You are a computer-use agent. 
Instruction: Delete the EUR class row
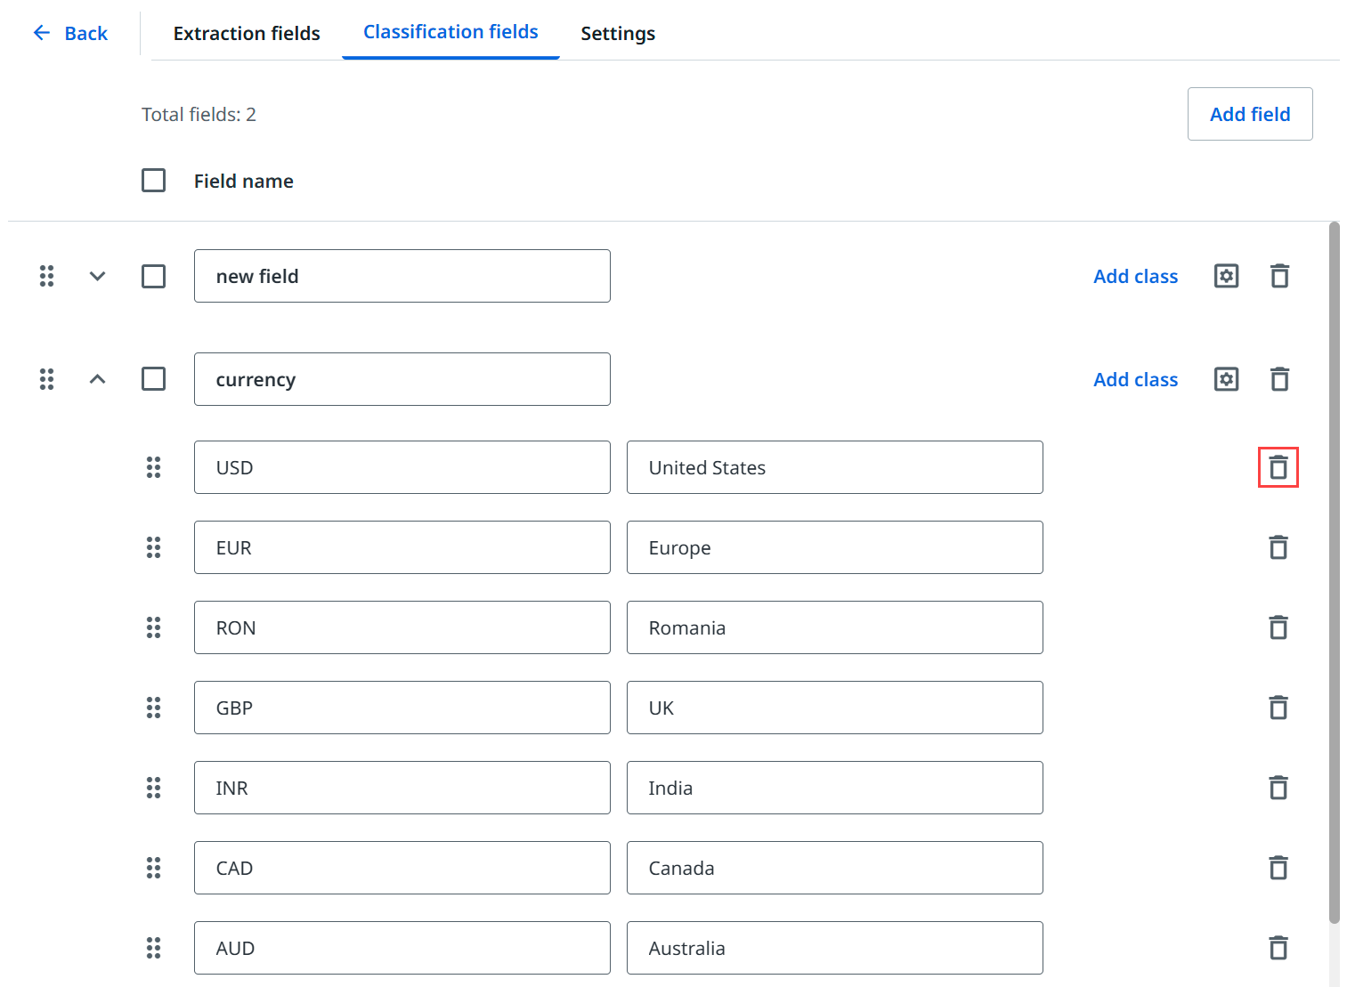pyautogui.click(x=1278, y=547)
